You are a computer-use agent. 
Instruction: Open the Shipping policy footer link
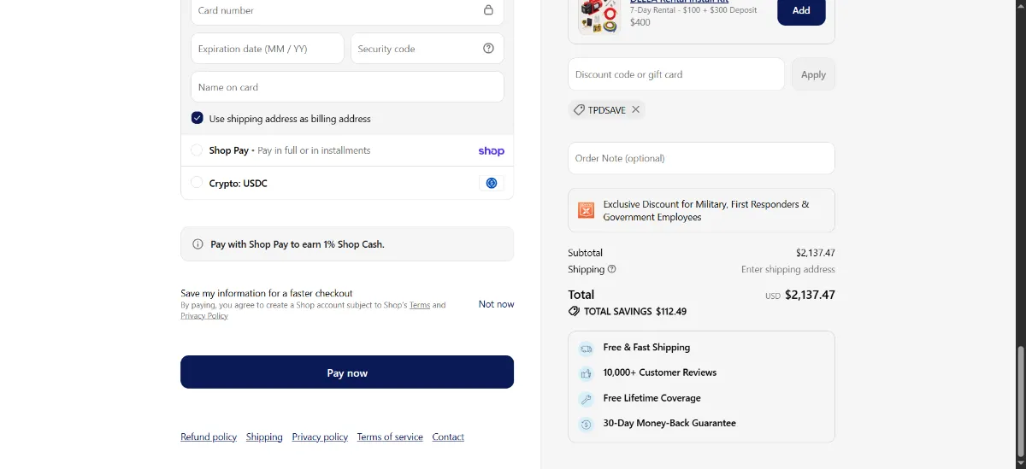(x=264, y=437)
